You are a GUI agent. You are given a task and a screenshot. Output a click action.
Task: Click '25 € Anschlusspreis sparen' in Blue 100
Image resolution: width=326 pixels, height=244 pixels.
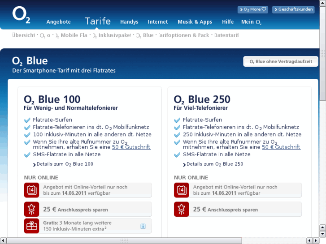click(75, 210)
